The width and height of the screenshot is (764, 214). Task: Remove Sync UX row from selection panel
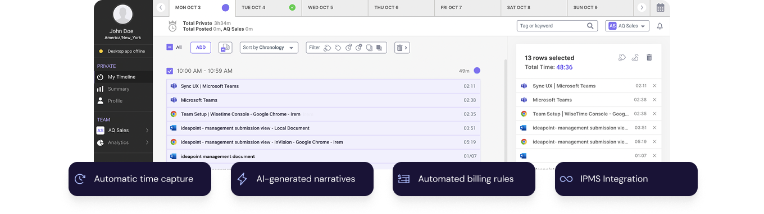[654, 86]
